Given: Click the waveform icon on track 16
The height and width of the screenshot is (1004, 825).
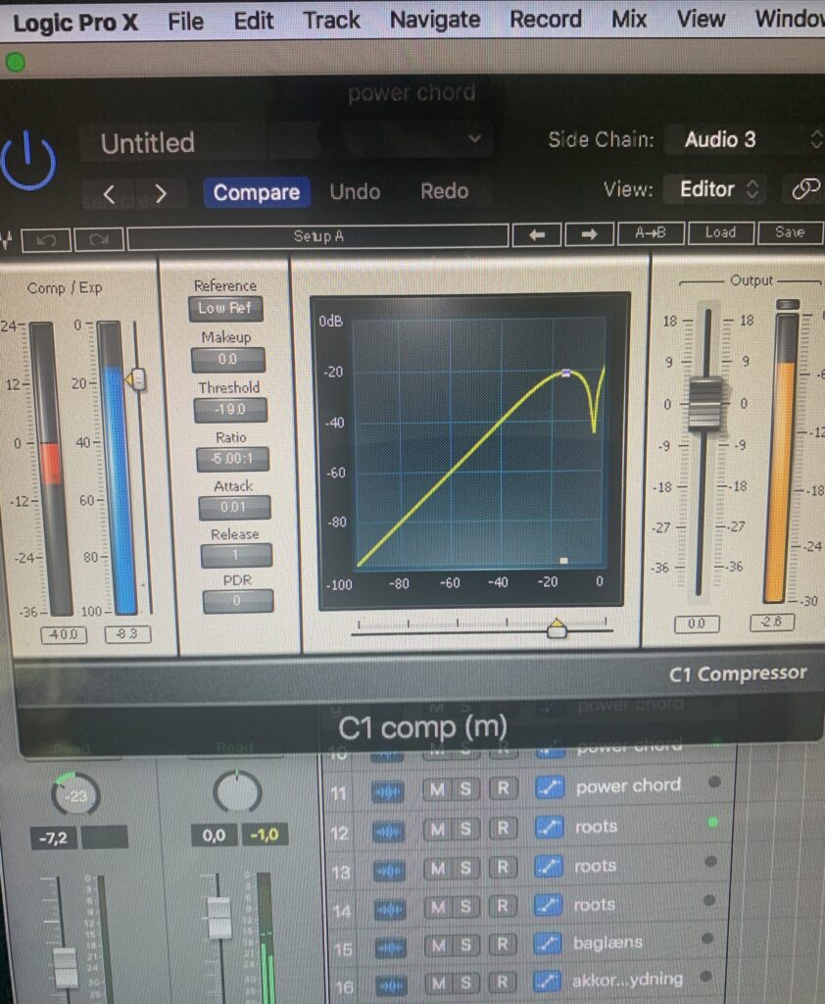Looking at the screenshot, I should pyautogui.click(x=390, y=984).
